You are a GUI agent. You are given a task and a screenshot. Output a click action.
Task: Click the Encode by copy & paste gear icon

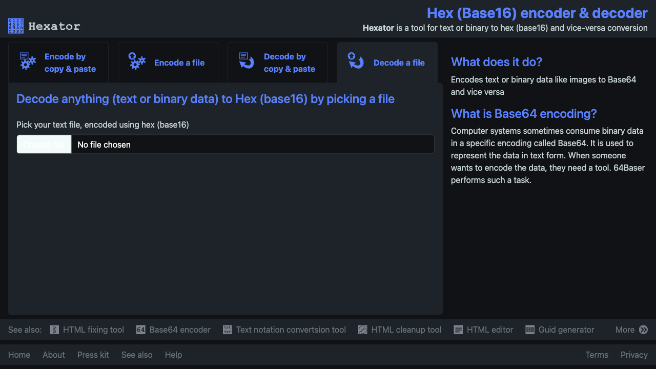point(28,60)
